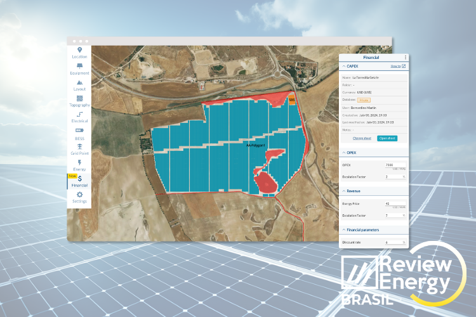The image size is (476, 317).
Task: Open the Layout sidebar section
Action: 79,86
